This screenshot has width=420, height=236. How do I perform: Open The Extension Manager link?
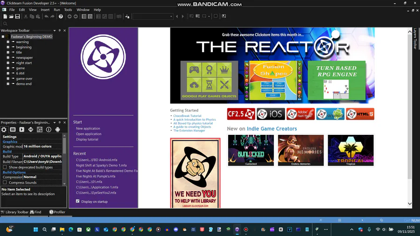(189, 131)
